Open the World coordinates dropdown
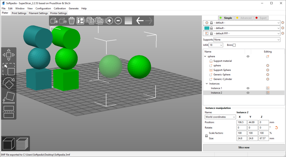286x157 pixels. [220, 117]
